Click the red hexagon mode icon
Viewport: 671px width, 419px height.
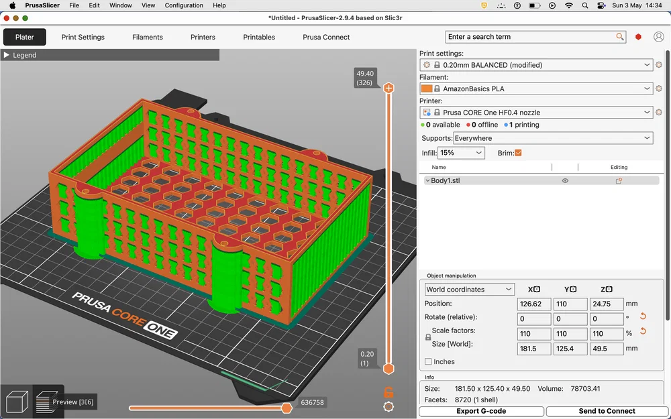click(x=639, y=37)
